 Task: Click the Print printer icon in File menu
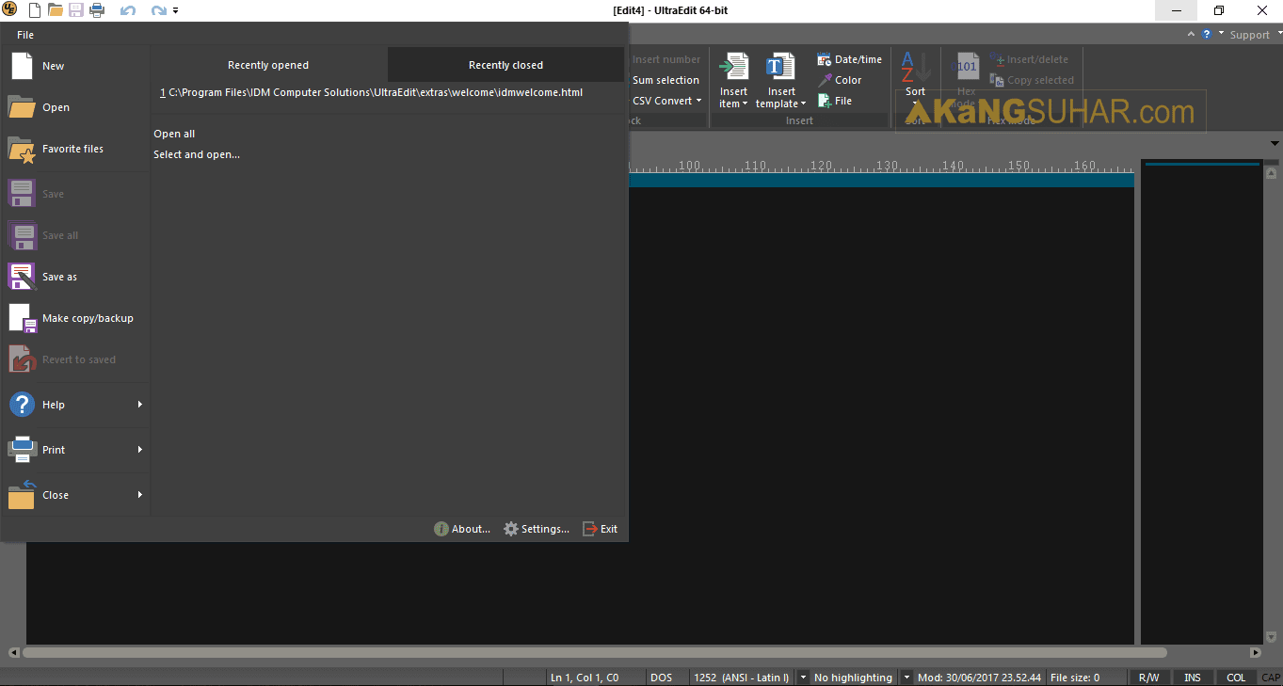coord(22,450)
